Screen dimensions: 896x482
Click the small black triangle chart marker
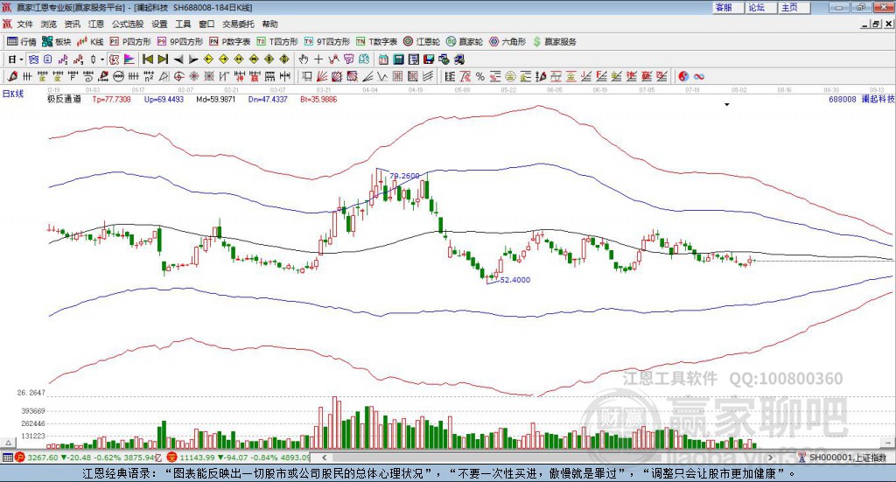pyautogui.click(x=727, y=104)
